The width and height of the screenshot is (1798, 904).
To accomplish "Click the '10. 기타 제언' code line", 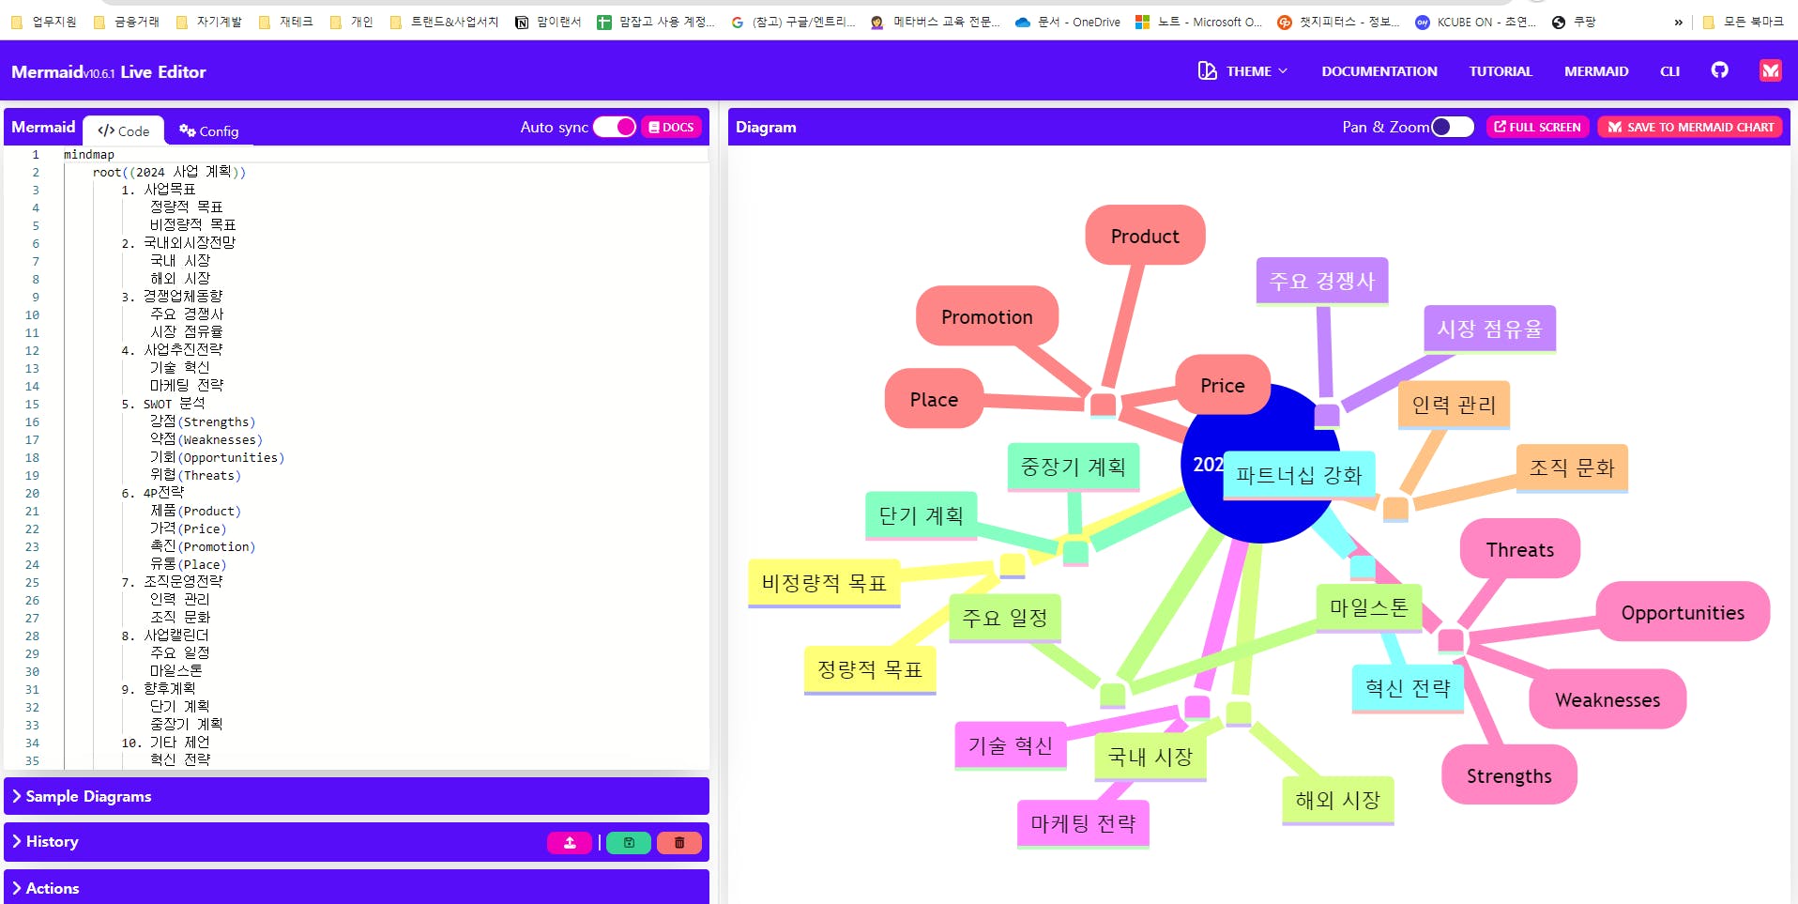I will [x=166, y=743].
